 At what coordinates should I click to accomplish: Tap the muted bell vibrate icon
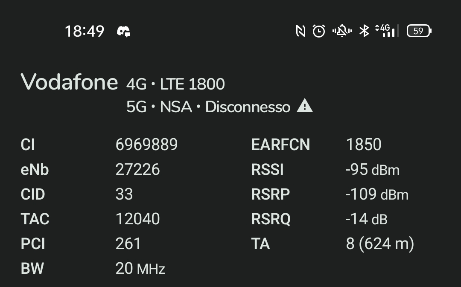tap(342, 31)
